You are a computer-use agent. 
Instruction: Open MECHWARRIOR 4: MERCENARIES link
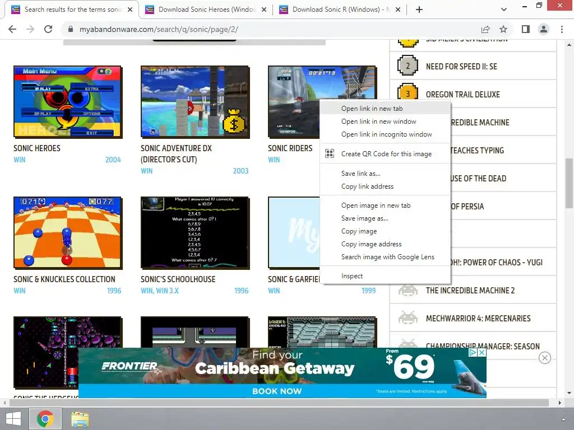478,319
